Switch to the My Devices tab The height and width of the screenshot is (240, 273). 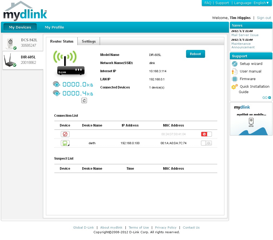click(20, 27)
